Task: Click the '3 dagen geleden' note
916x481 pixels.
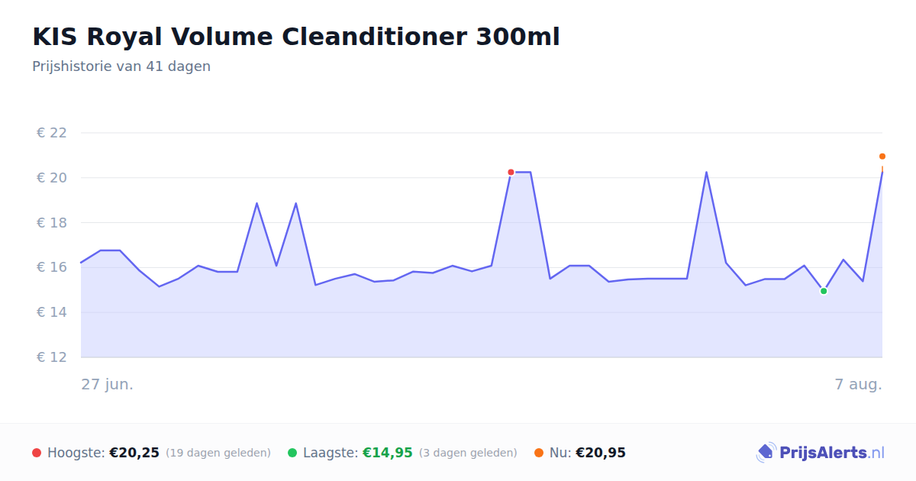Action: click(468, 453)
